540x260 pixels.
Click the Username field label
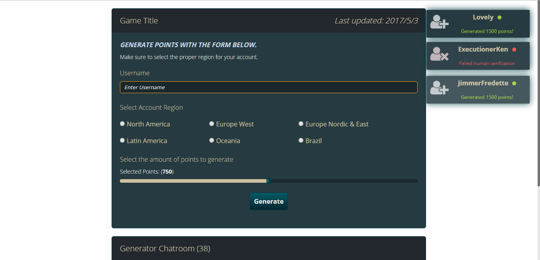tap(135, 73)
